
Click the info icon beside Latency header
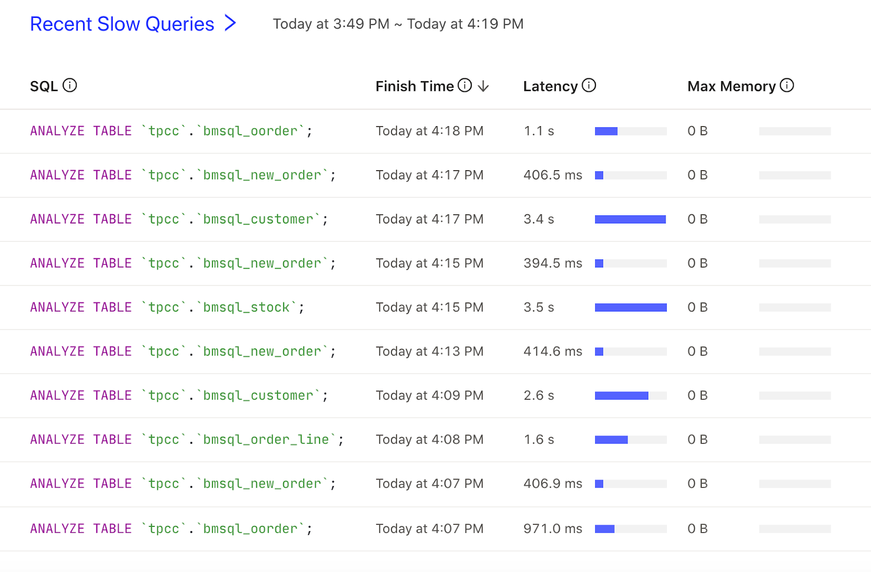589,85
